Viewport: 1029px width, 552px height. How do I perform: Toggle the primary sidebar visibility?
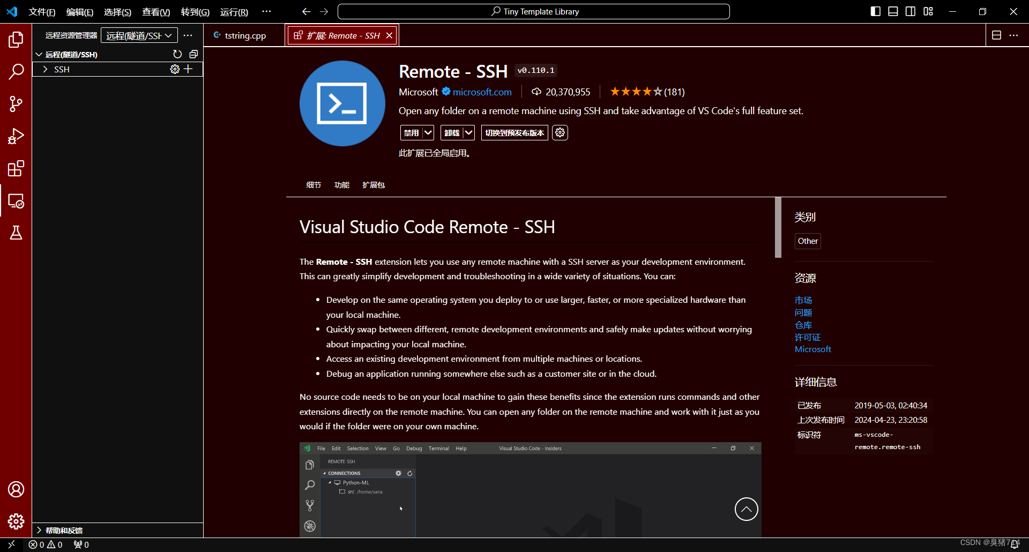coord(875,11)
